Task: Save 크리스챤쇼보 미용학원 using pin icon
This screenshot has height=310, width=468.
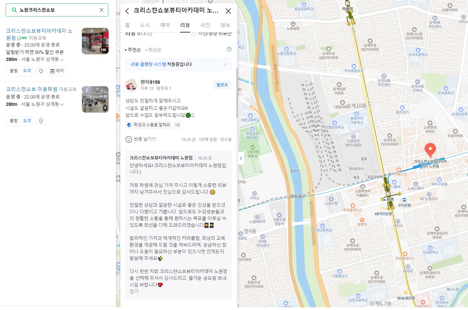Action: coord(41,121)
